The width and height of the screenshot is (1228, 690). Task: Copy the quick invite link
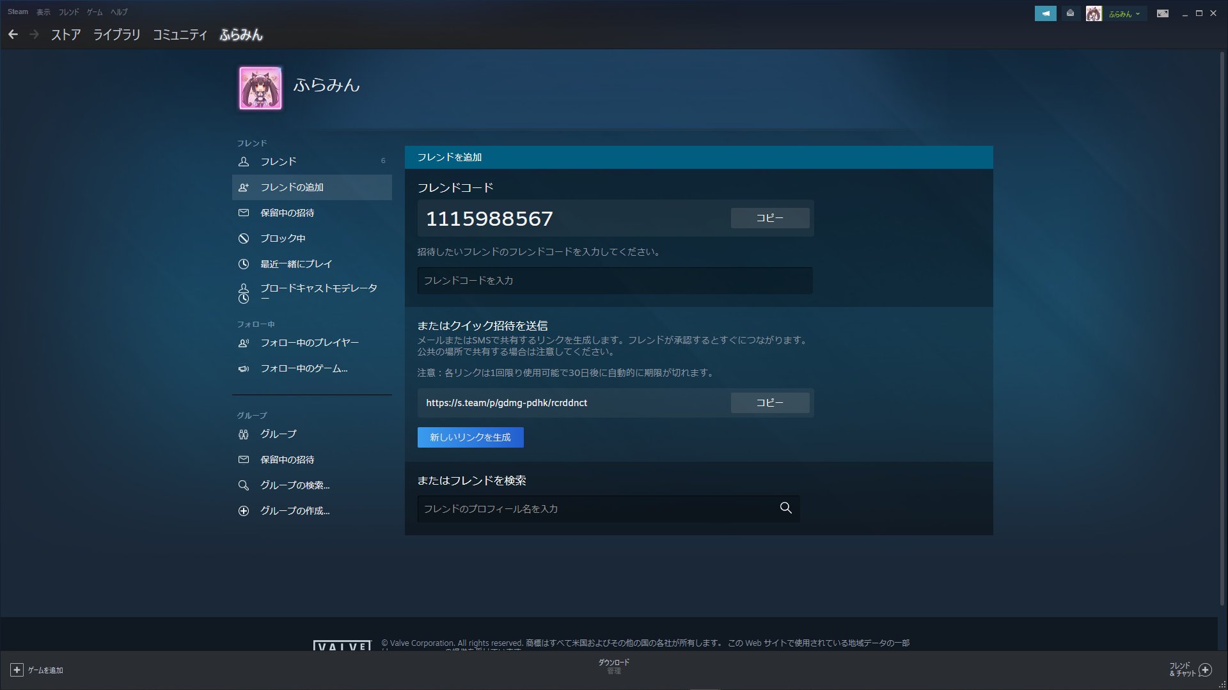(770, 403)
